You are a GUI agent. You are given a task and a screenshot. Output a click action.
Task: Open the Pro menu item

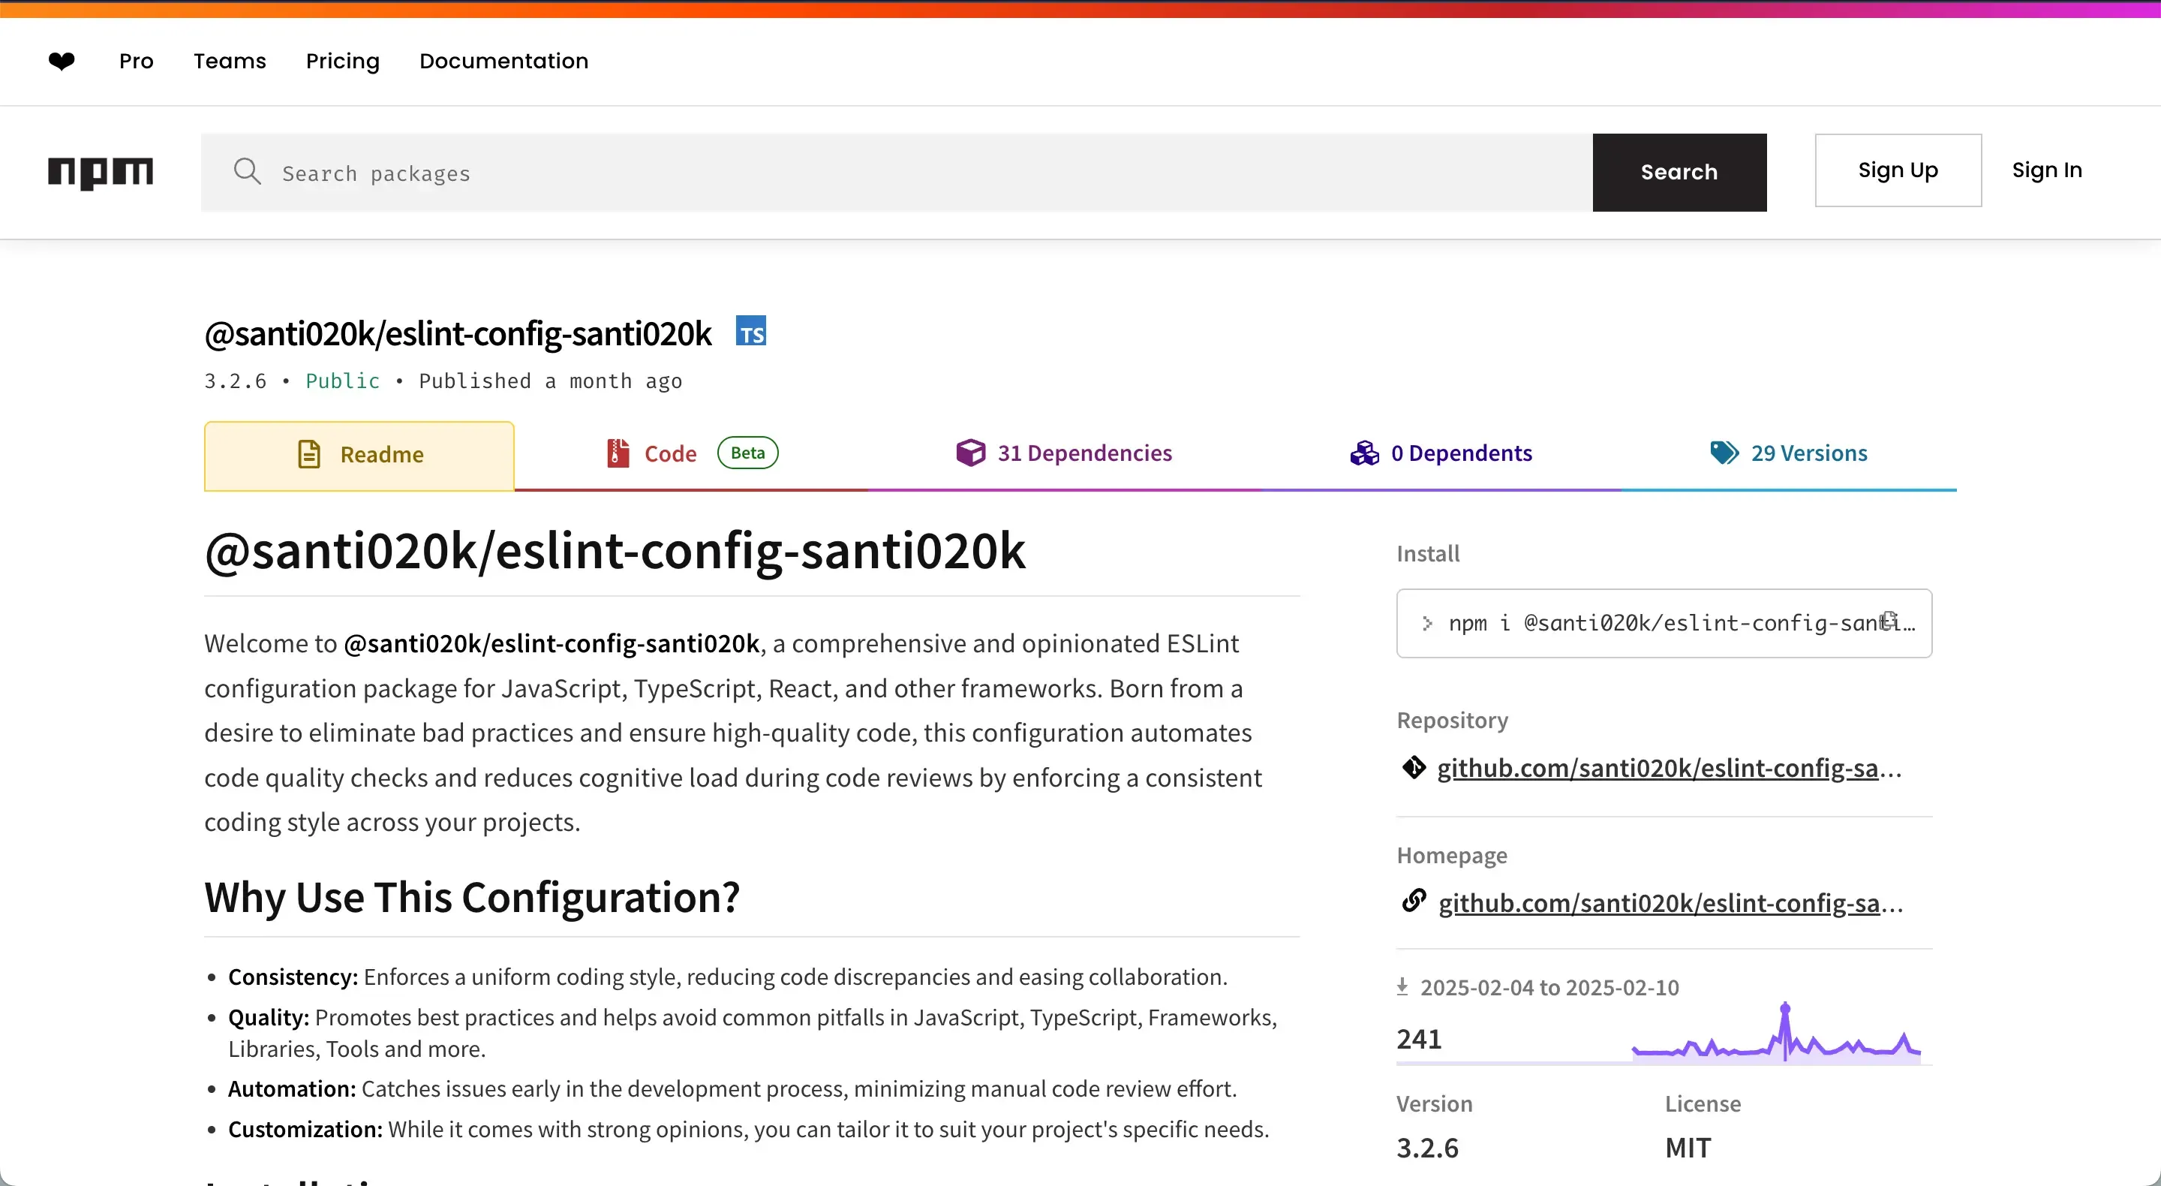tap(136, 62)
